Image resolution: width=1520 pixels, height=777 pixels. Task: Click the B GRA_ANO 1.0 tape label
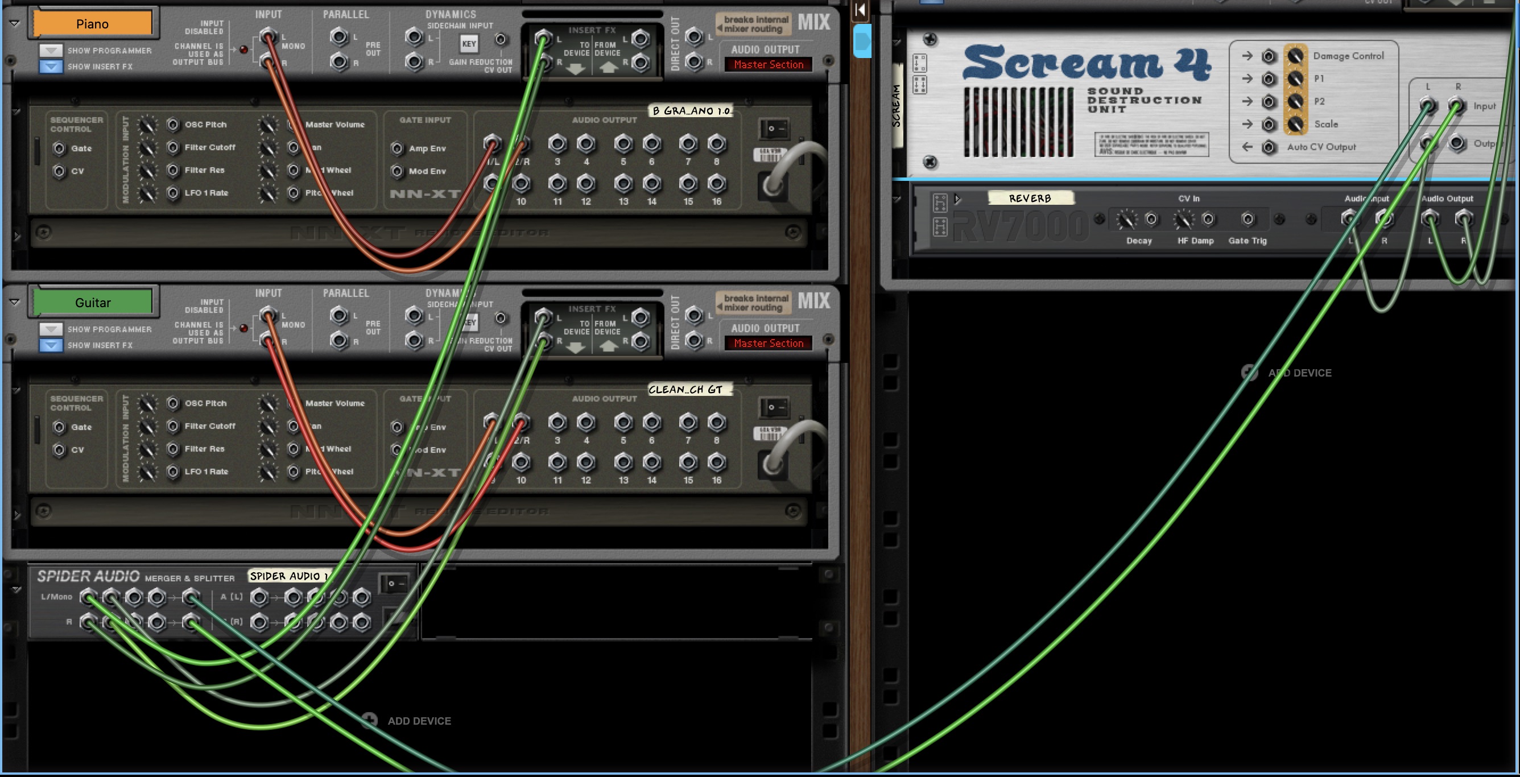click(691, 110)
